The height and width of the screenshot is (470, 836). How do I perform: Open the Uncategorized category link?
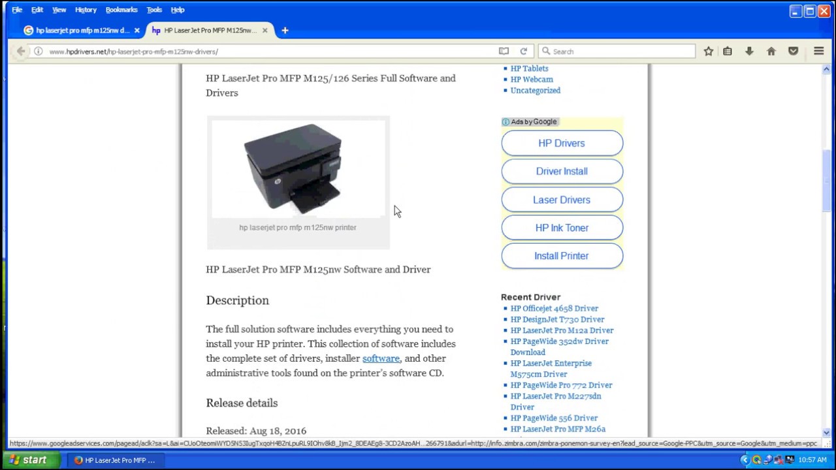536,91
